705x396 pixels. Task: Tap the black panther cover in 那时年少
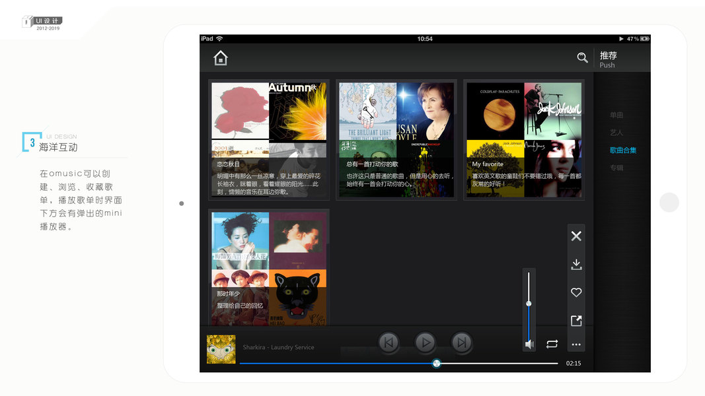pos(297,297)
